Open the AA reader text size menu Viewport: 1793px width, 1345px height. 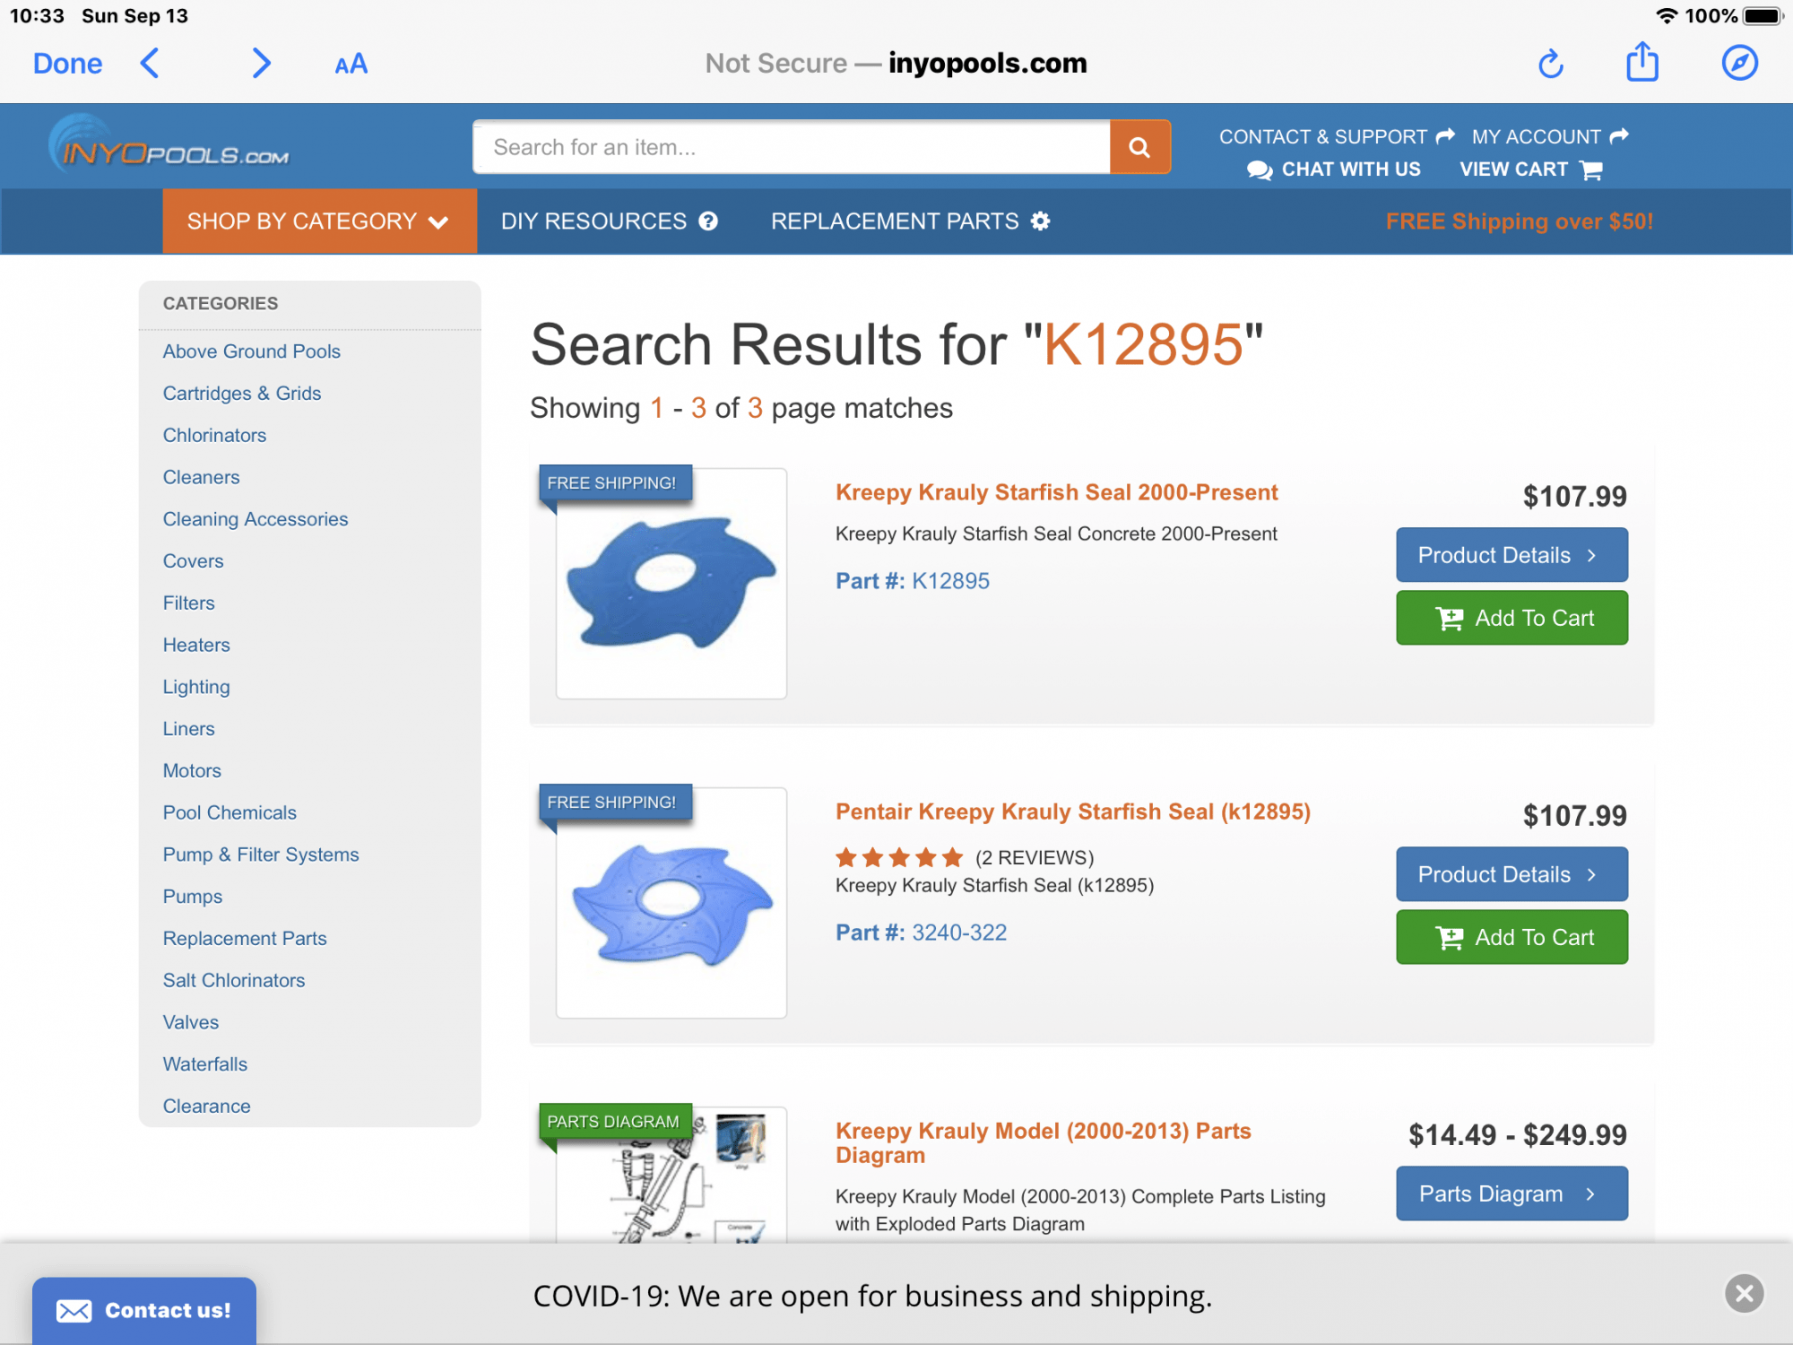(351, 65)
